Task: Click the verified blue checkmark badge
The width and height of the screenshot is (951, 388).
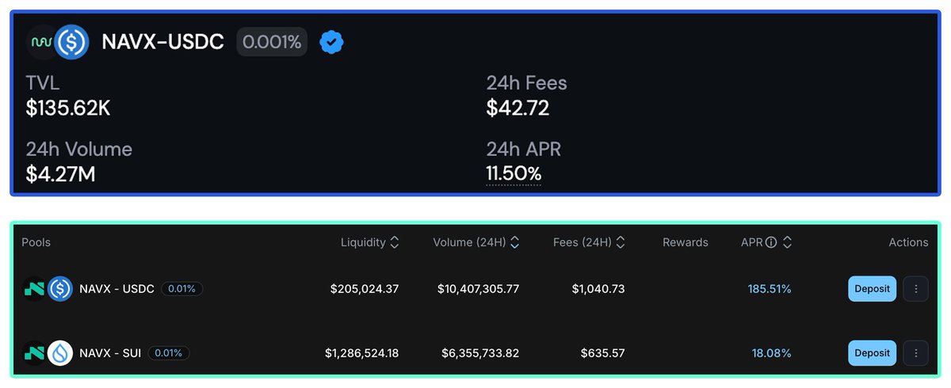Action: [x=332, y=42]
